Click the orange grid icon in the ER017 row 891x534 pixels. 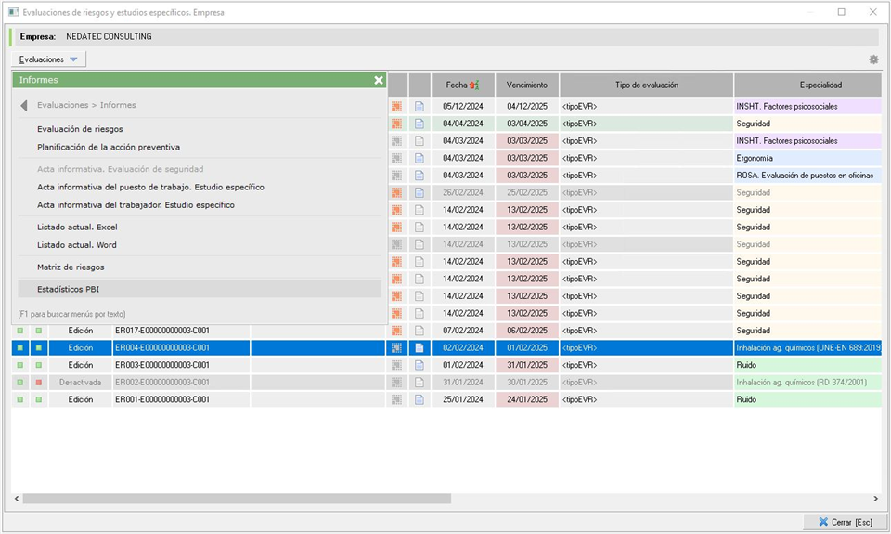[x=396, y=331]
